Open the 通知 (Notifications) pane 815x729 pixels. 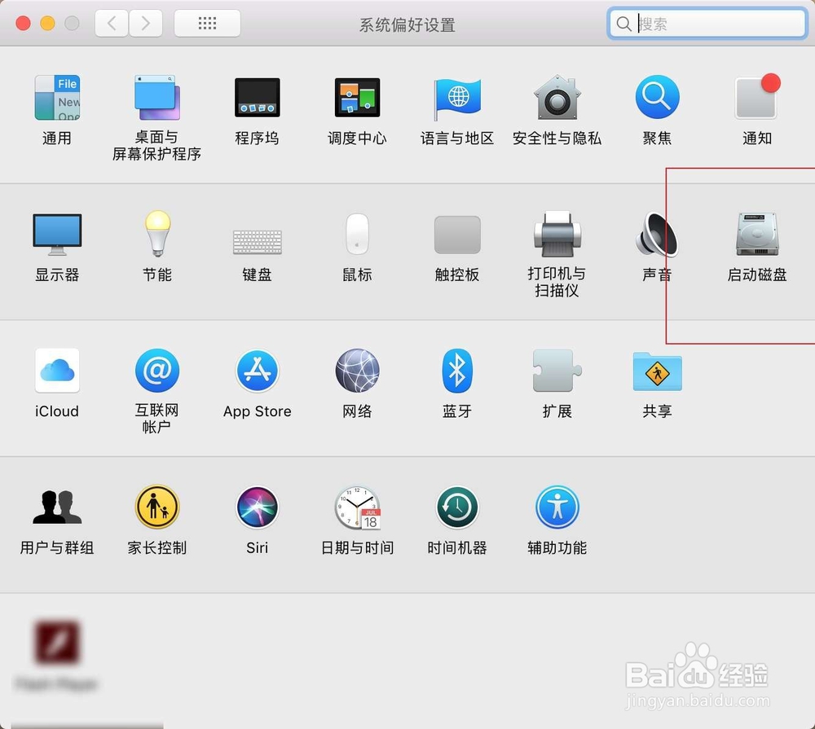756,98
